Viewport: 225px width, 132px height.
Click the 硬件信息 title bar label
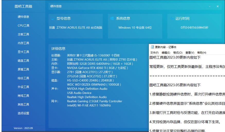point(56,6)
